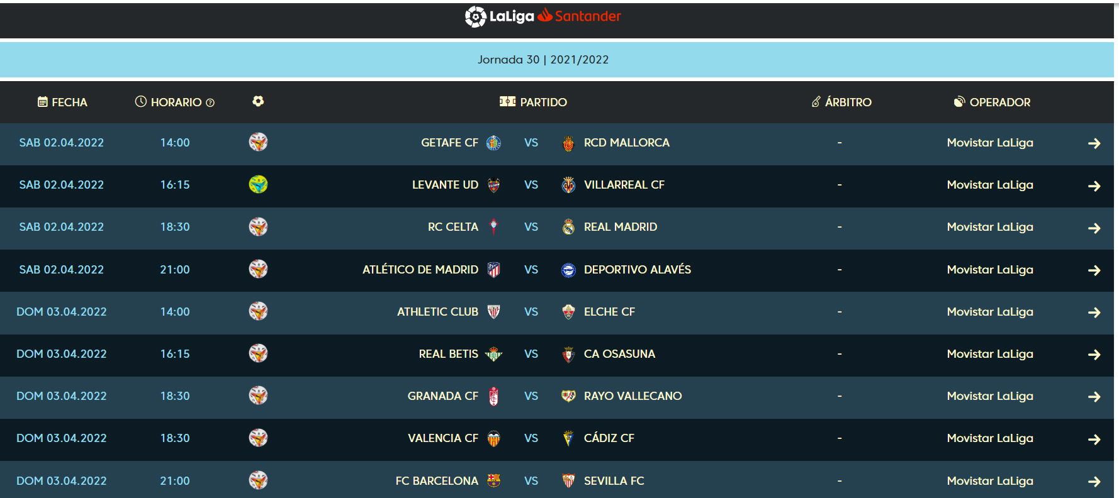Click the green ball icon in Levante row
The image size is (1119, 498).
(x=258, y=184)
